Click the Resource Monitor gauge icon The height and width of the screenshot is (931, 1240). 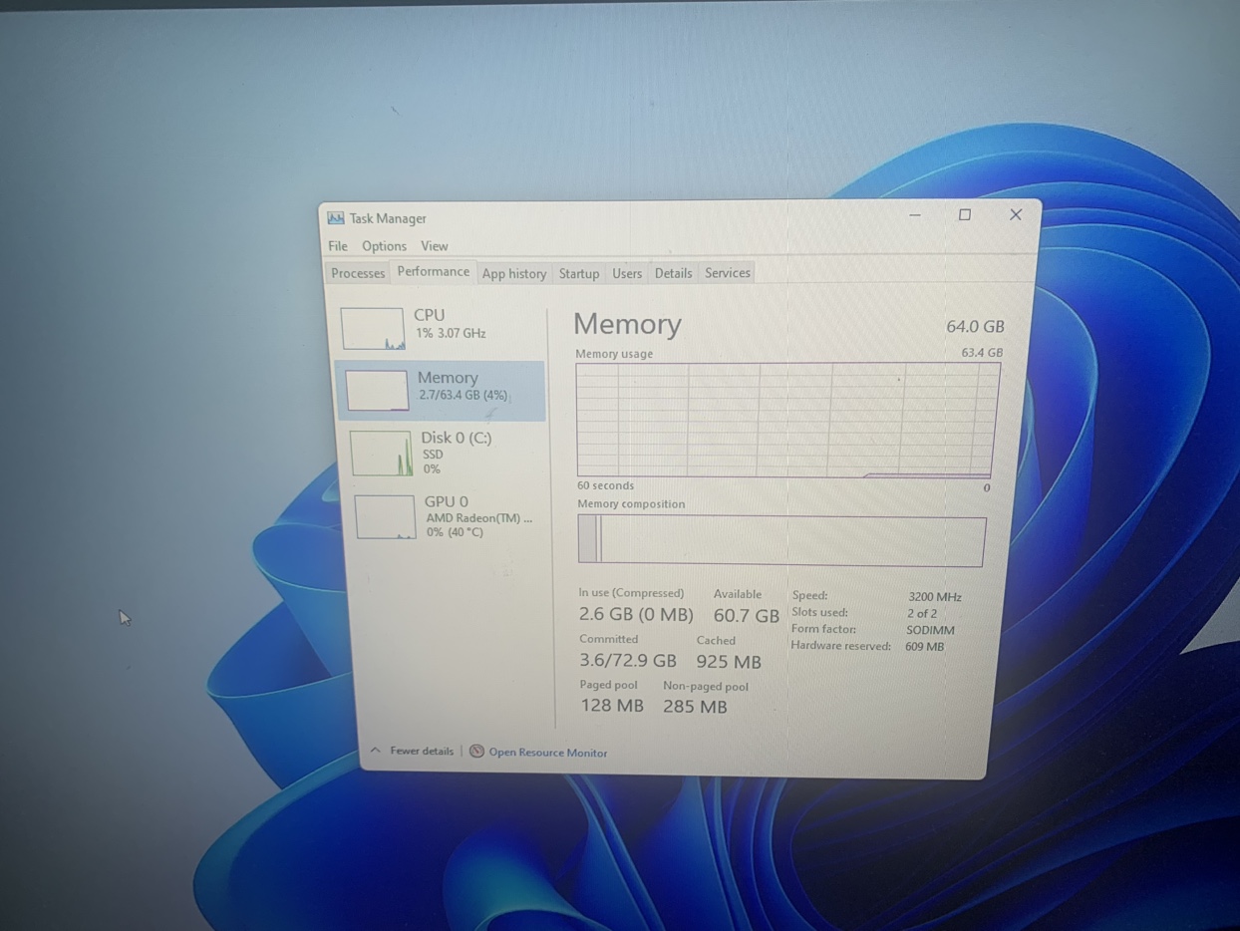(x=476, y=752)
